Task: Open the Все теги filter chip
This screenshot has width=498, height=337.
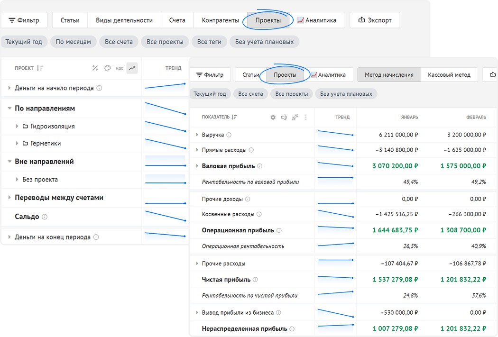Action: [x=209, y=42]
